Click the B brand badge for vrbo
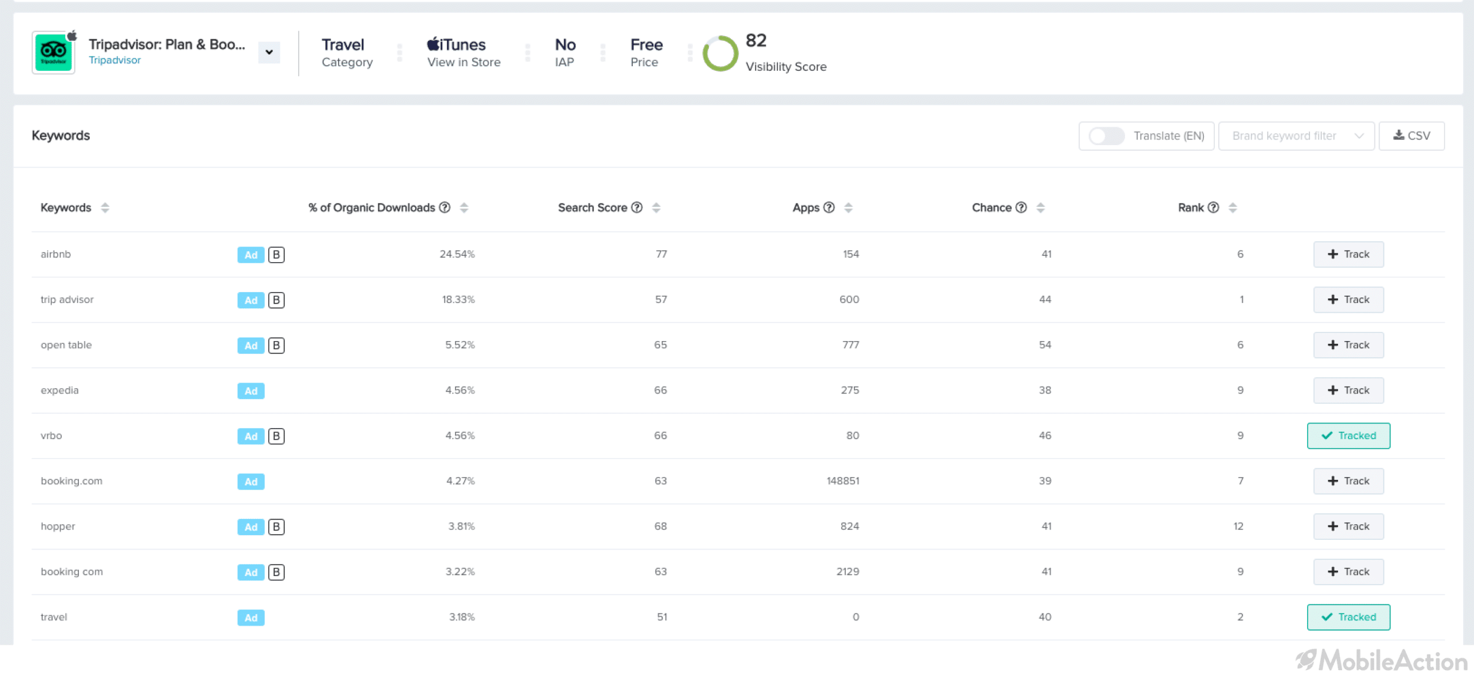 pyautogui.click(x=276, y=436)
